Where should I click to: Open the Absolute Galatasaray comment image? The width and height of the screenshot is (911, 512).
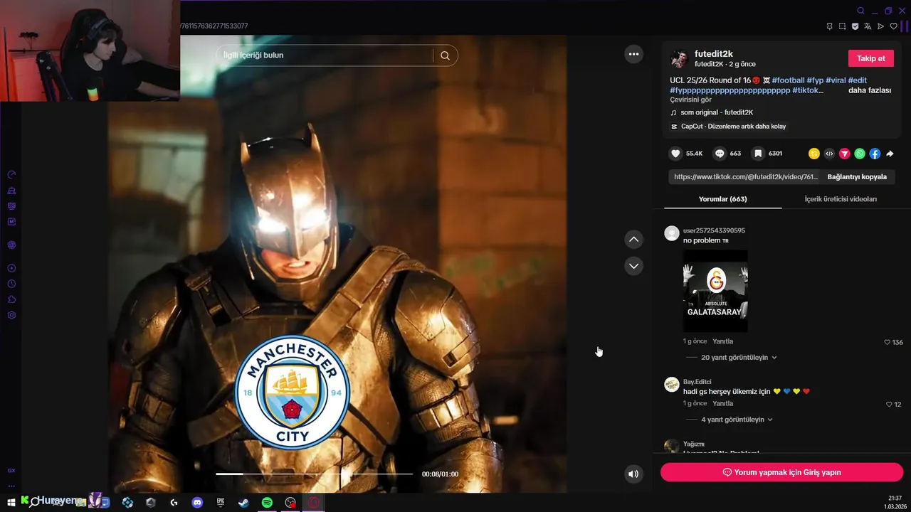(x=715, y=290)
